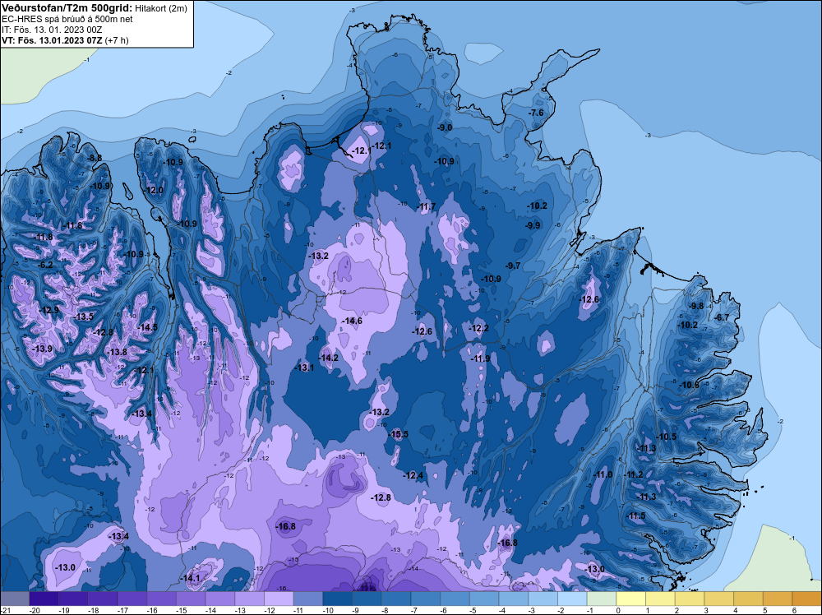Viewport: 822px width, 615px height.
Task: Pick the legend swatch labeled -8
Action: pos(396,599)
